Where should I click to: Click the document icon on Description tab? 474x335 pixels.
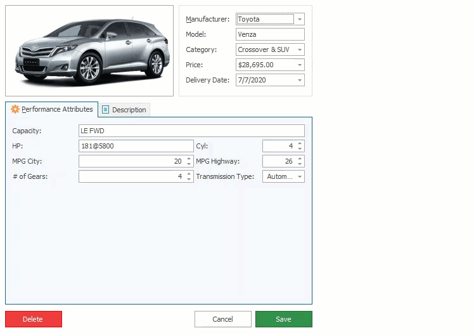(105, 110)
